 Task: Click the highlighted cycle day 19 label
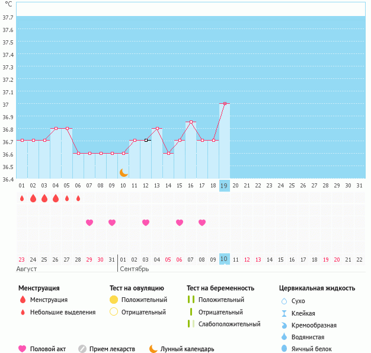click(225, 185)
